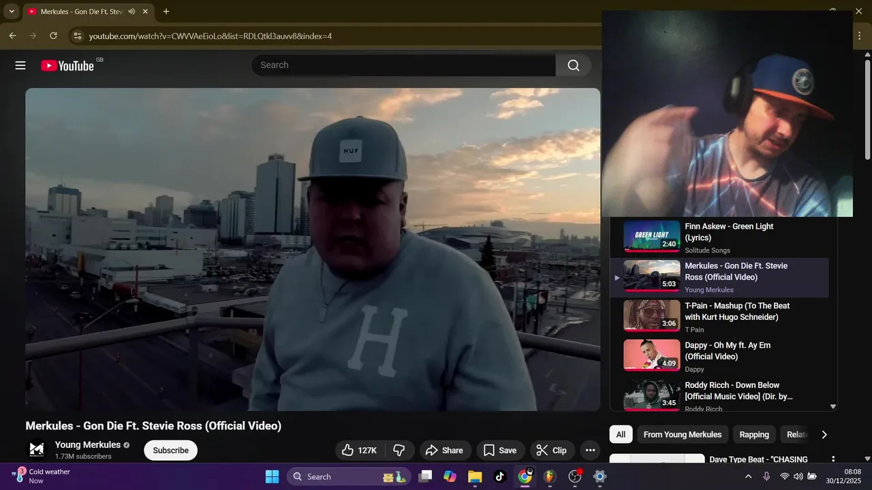Create a Clip of the video
Image resolution: width=872 pixels, height=490 pixels.
point(552,450)
